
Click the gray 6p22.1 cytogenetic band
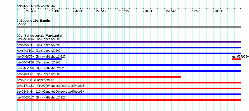pyautogui.click(x=129, y=27)
